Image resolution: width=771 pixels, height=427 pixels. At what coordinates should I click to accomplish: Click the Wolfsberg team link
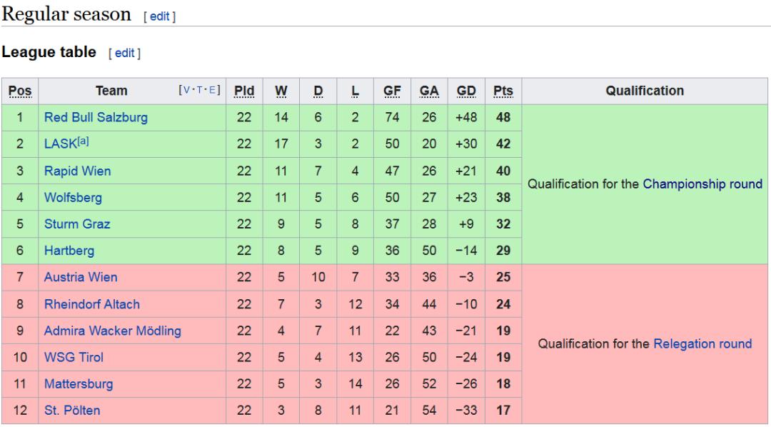[x=74, y=198]
